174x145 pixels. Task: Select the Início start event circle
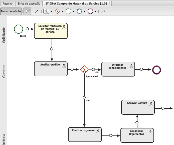pyautogui.click(x=19, y=29)
